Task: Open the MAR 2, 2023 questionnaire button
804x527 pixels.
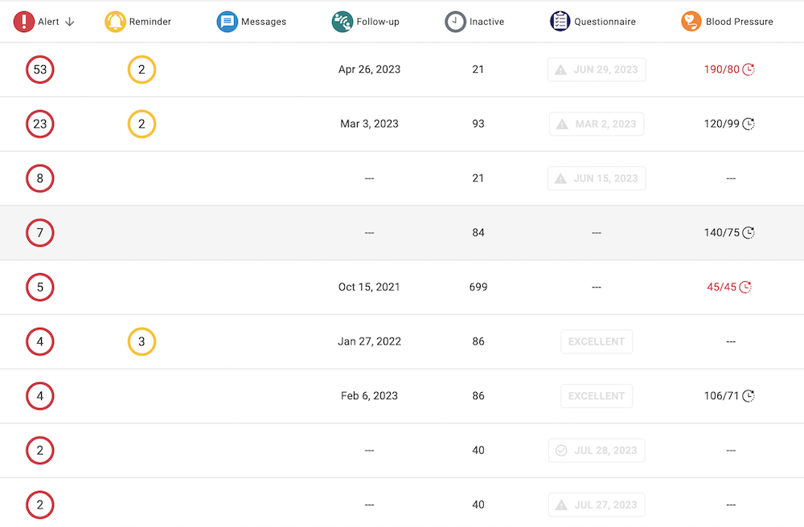Action: (x=597, y=124)
